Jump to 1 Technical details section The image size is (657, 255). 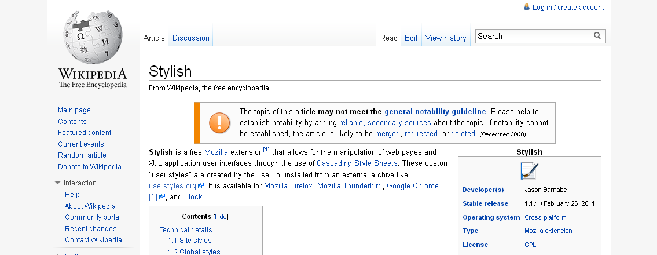[183, 230]
